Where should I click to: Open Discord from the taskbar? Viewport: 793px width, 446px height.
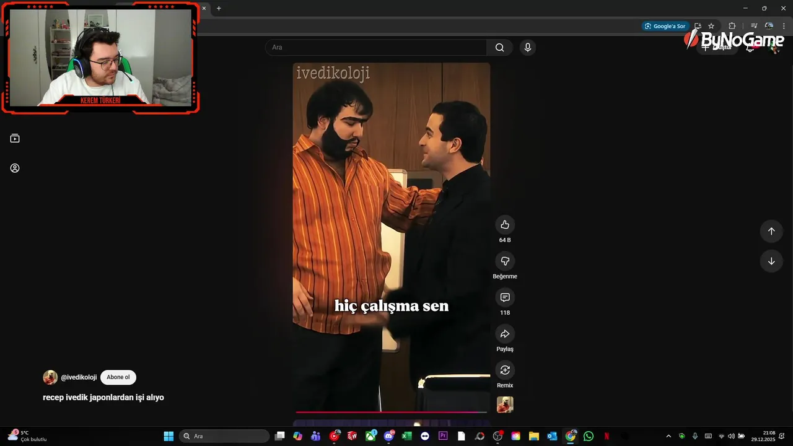[388, 436]
